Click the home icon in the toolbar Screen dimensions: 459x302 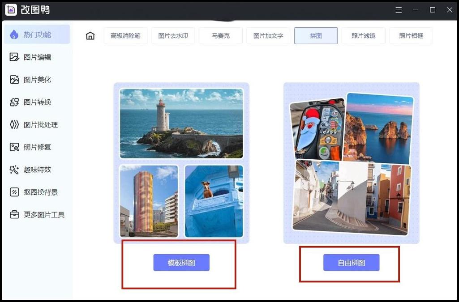point(90,36)
